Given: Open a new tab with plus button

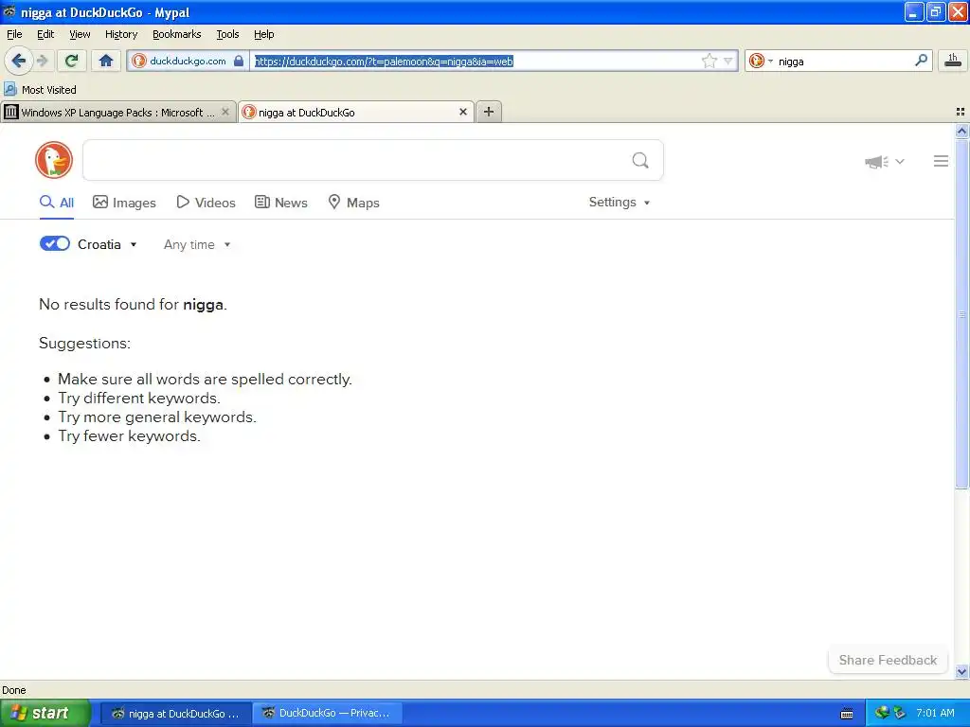Looking at the screenshot, I should pos(489,112).
